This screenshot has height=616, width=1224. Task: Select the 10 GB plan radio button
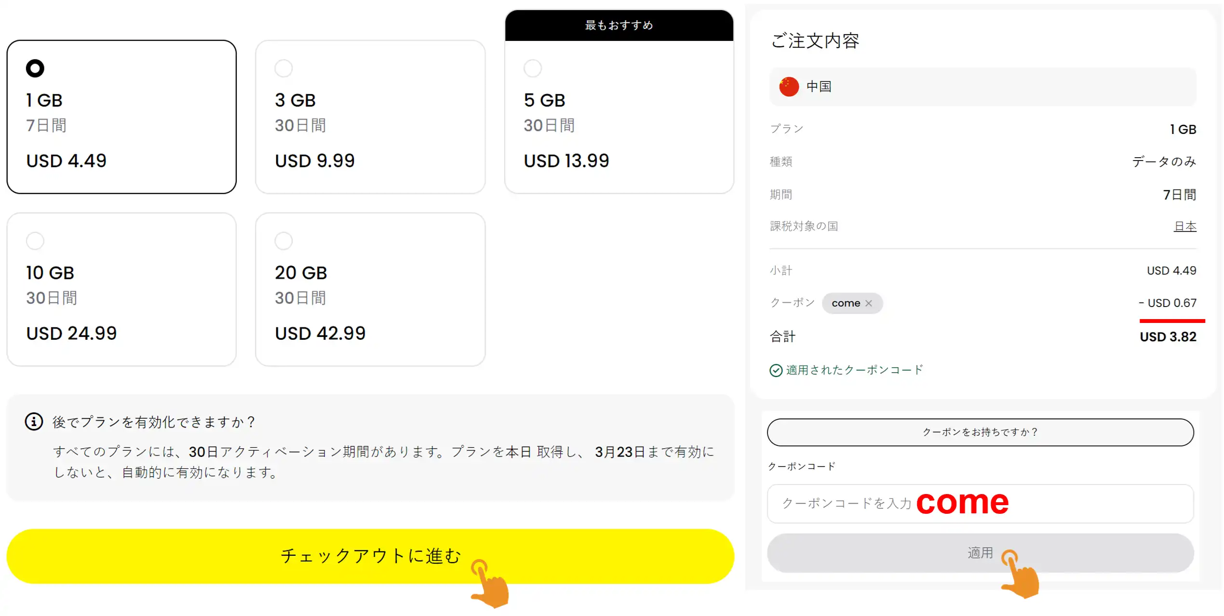click(35, 241)
